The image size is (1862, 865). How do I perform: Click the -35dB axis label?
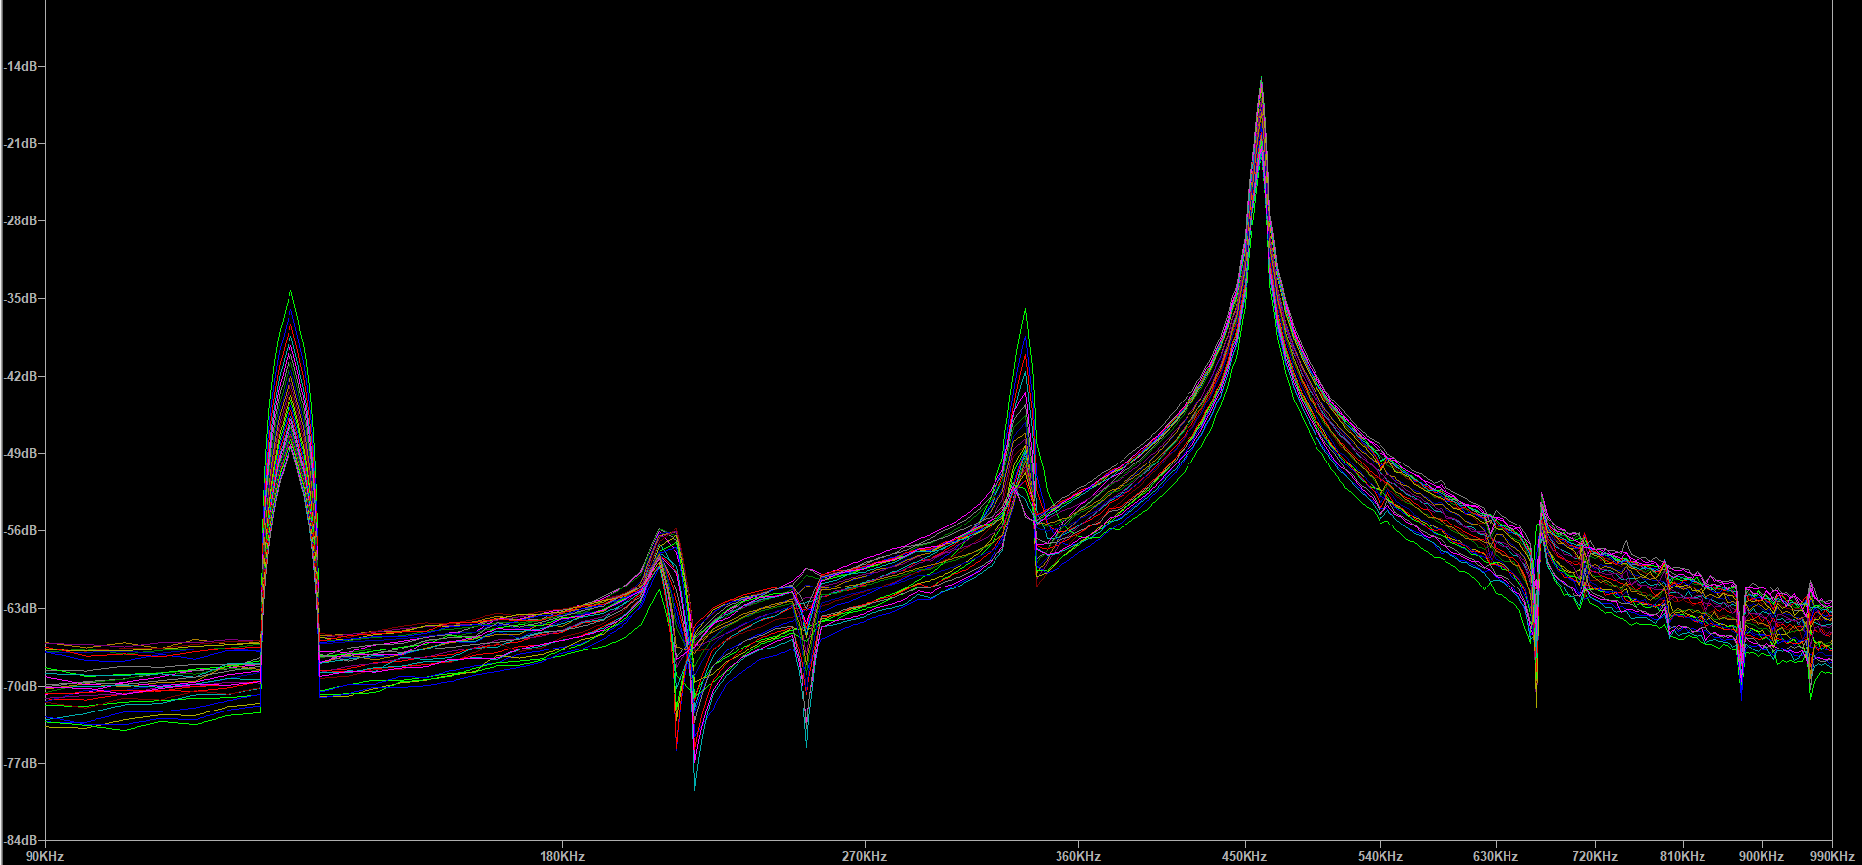[x=20, y=298]
